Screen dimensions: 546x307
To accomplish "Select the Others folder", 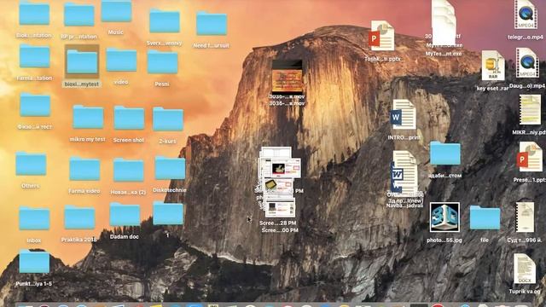I will coord(31,164).
